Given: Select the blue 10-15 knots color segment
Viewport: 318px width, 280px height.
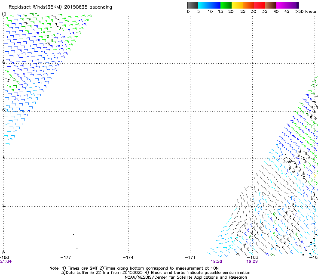Looking at the screenshot, I should tap(215, 5).
